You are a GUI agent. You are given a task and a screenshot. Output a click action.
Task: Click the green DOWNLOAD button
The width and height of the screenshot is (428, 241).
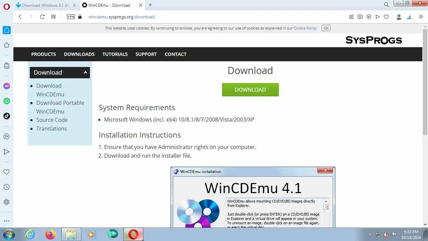(250, 90)
